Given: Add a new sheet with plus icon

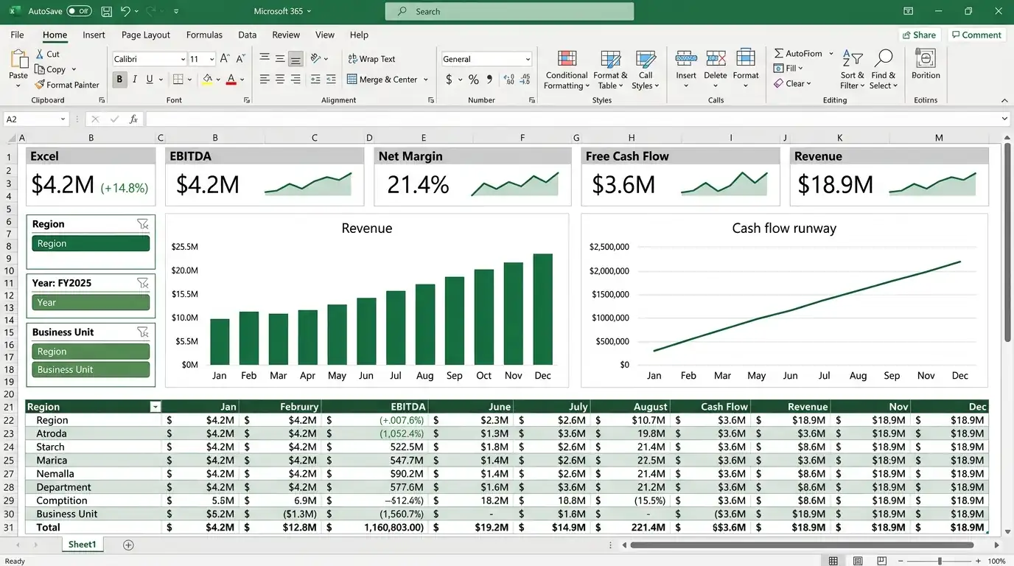Looking at the screenshot, I should point(128,545).
